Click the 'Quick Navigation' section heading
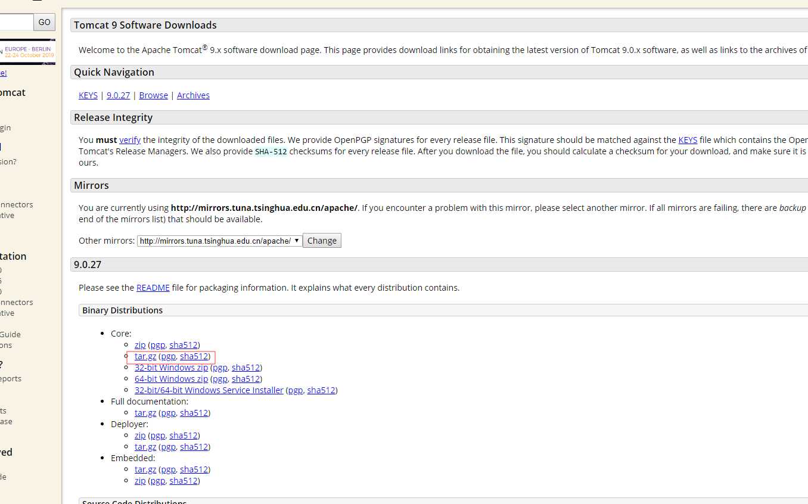Image resolution: width=808 pixels, height=504 pixels. pyautogui.click(x=114, y=72)
